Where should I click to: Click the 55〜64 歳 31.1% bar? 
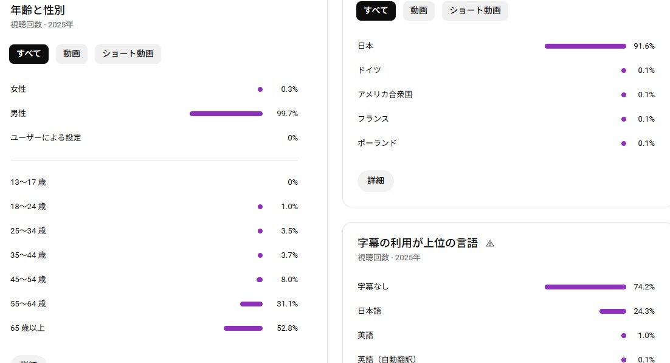(x=251, y=304)
